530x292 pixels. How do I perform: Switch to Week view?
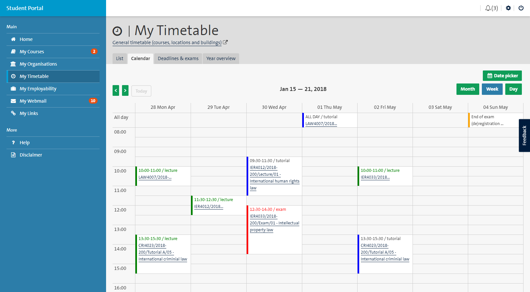pos(492,89)
